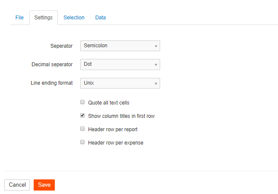Image resolution: width=278 pixels, height=194 pixels.
Task: Enable the Quote all text cells checkbox
Action: [x=82, y=102]
